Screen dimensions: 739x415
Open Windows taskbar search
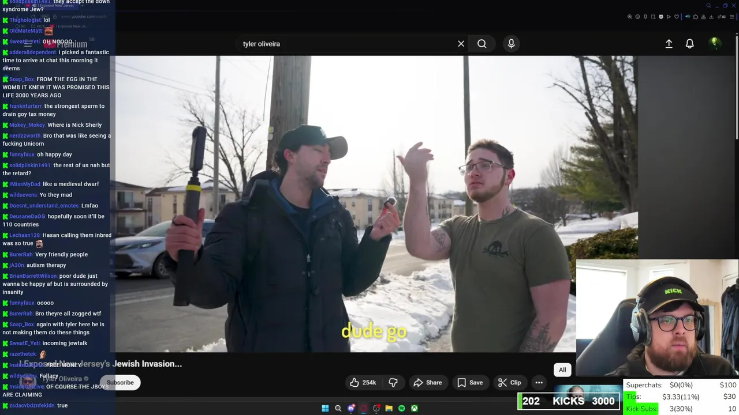pos(338,408)
